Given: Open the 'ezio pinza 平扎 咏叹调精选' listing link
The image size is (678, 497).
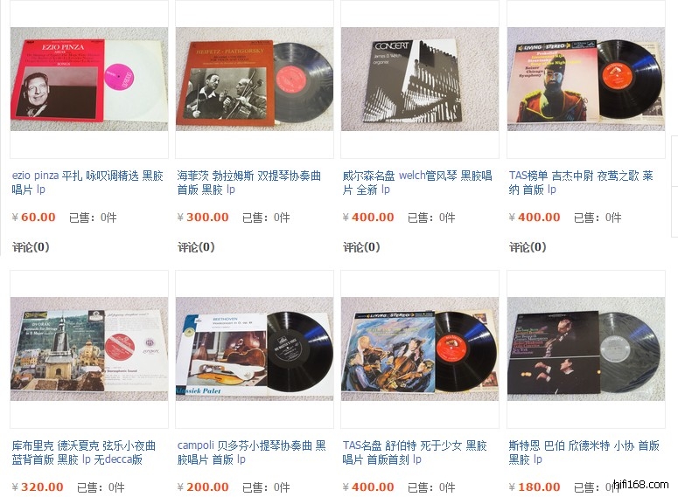Looking at the screenshot, I should (87, 183).
